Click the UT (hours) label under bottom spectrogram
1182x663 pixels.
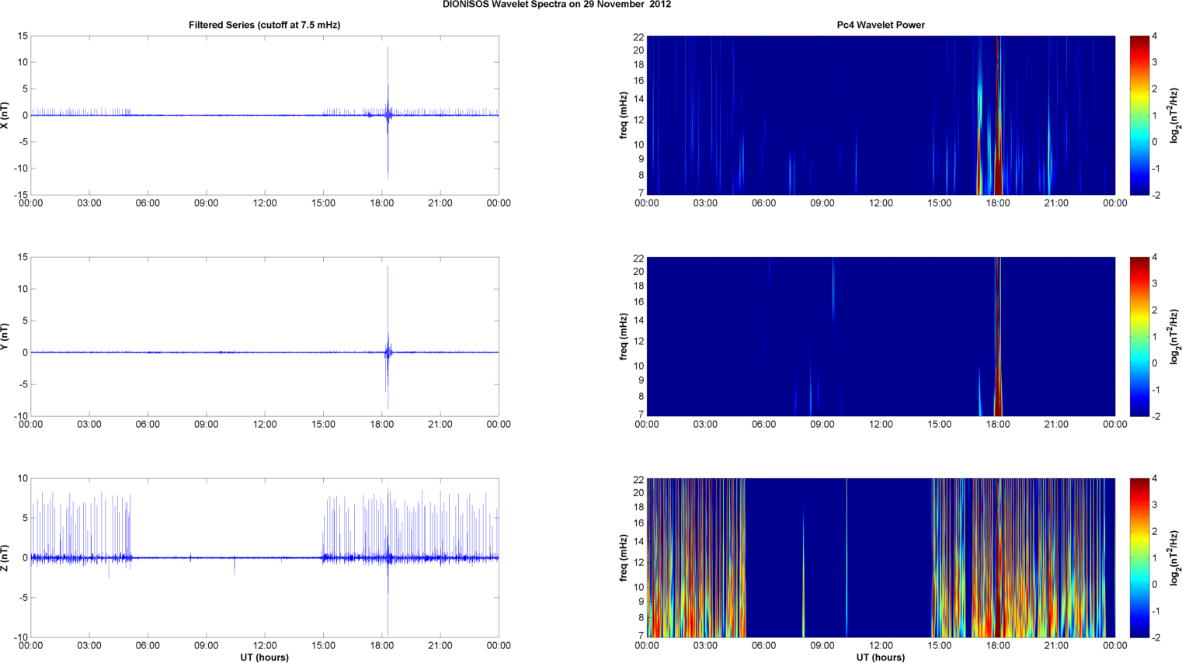[x=881, y=658]
